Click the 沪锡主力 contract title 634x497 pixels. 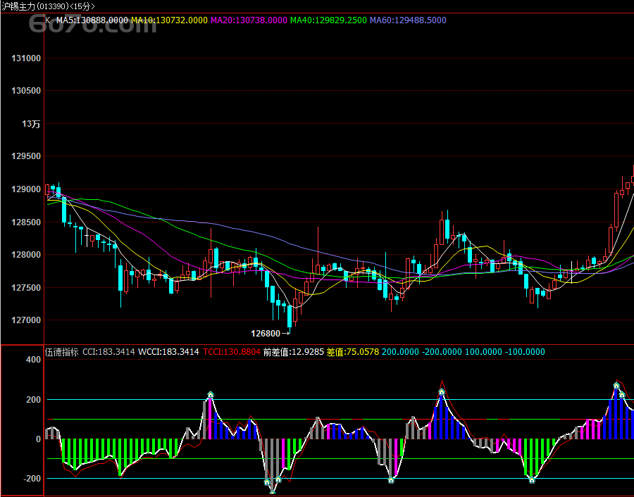coord(18,6)
